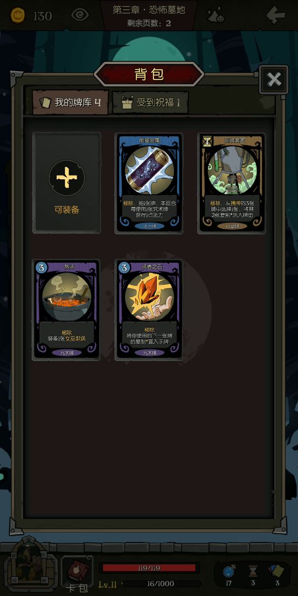
Task: Tap the blue mana potion icon
Action: (x=229, y=571)
